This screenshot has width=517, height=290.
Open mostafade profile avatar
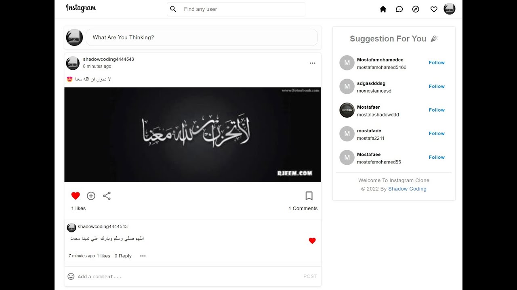[x=347, y=134]
